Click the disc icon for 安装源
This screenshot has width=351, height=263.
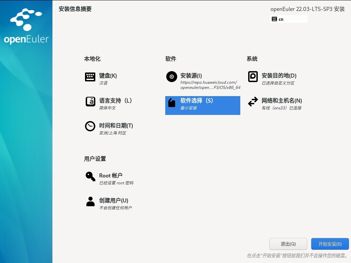coord(171,77)
